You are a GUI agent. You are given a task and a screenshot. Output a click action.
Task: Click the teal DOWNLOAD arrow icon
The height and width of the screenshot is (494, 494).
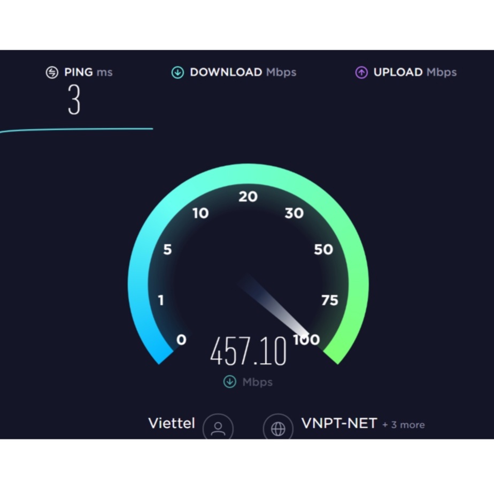pos(177,72)
